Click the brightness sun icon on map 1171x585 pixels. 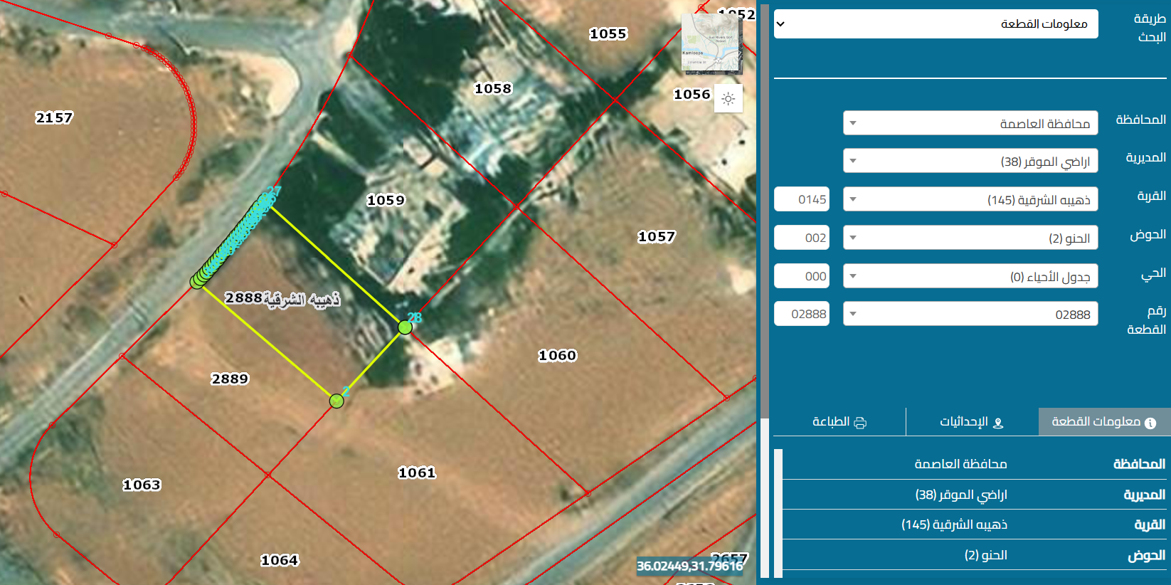tap(728, 99)
